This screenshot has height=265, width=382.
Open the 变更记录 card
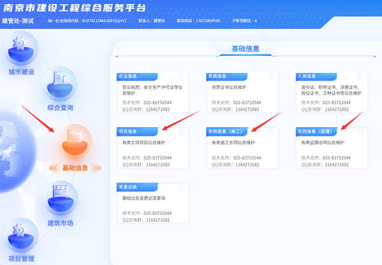[153, 203]
